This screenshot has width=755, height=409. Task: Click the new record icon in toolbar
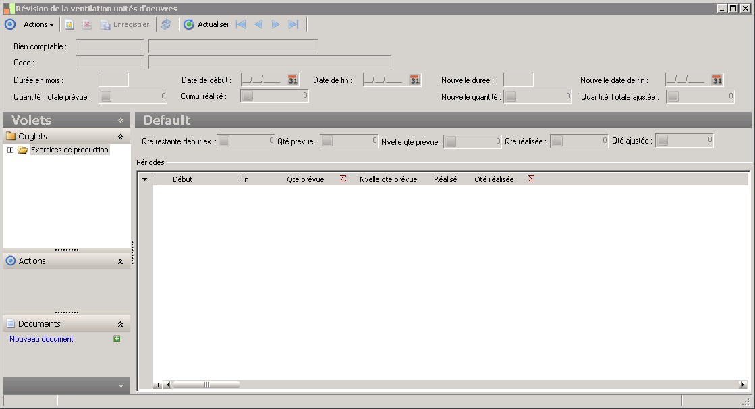click(x=69, y=24)
